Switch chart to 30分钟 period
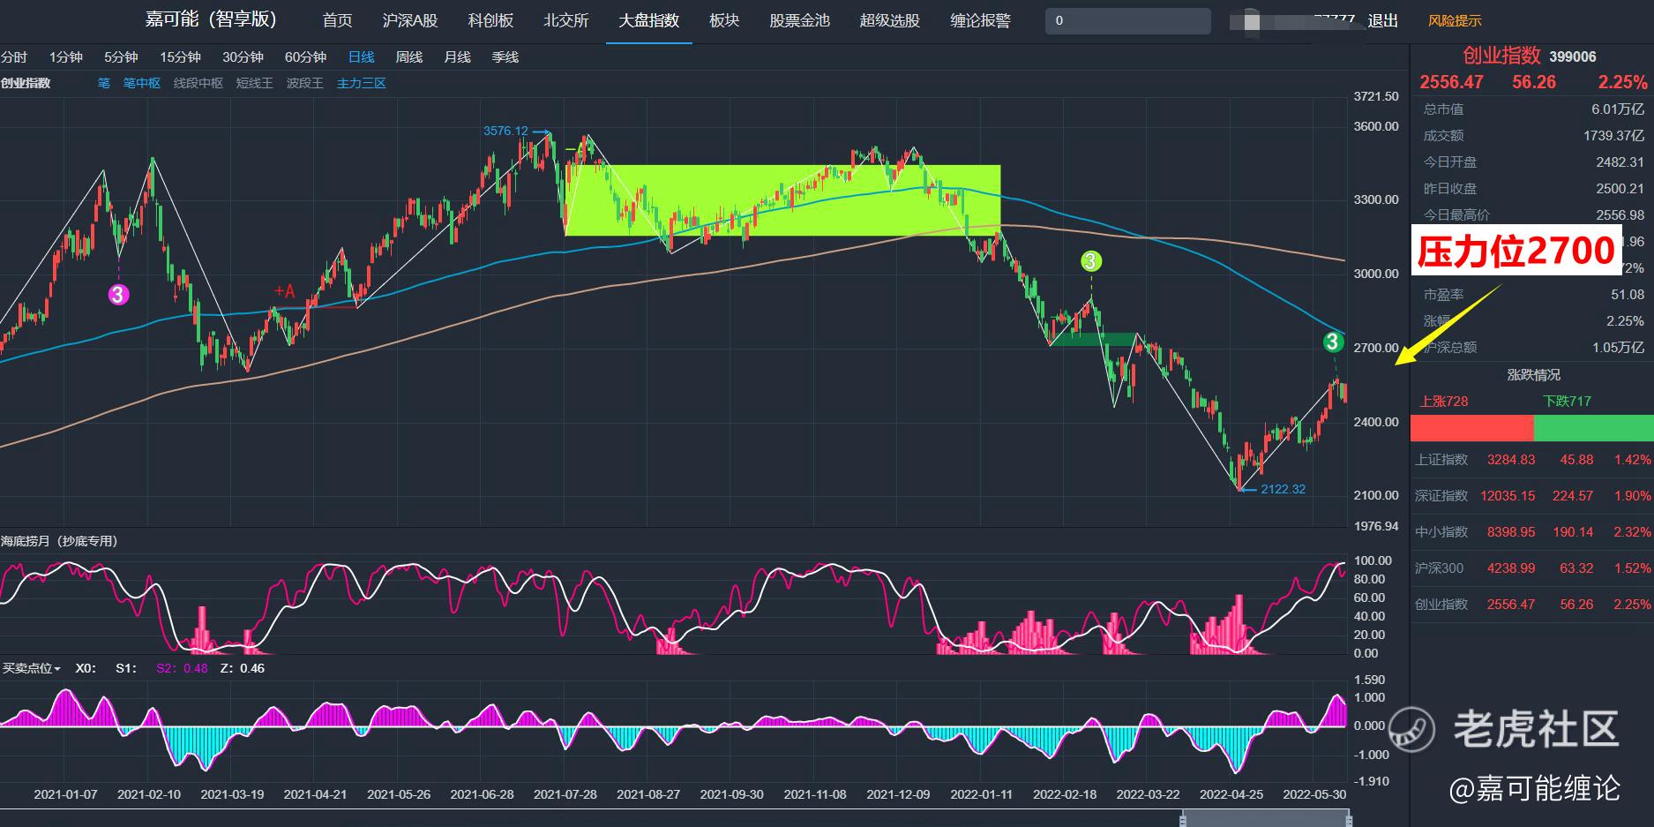 click(x=243, y=57)
